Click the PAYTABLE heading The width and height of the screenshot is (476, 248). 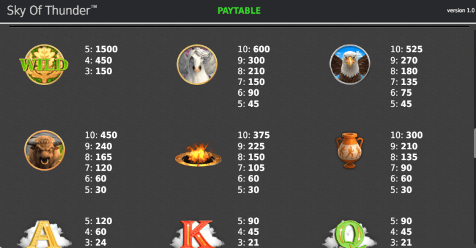[239, 11]
